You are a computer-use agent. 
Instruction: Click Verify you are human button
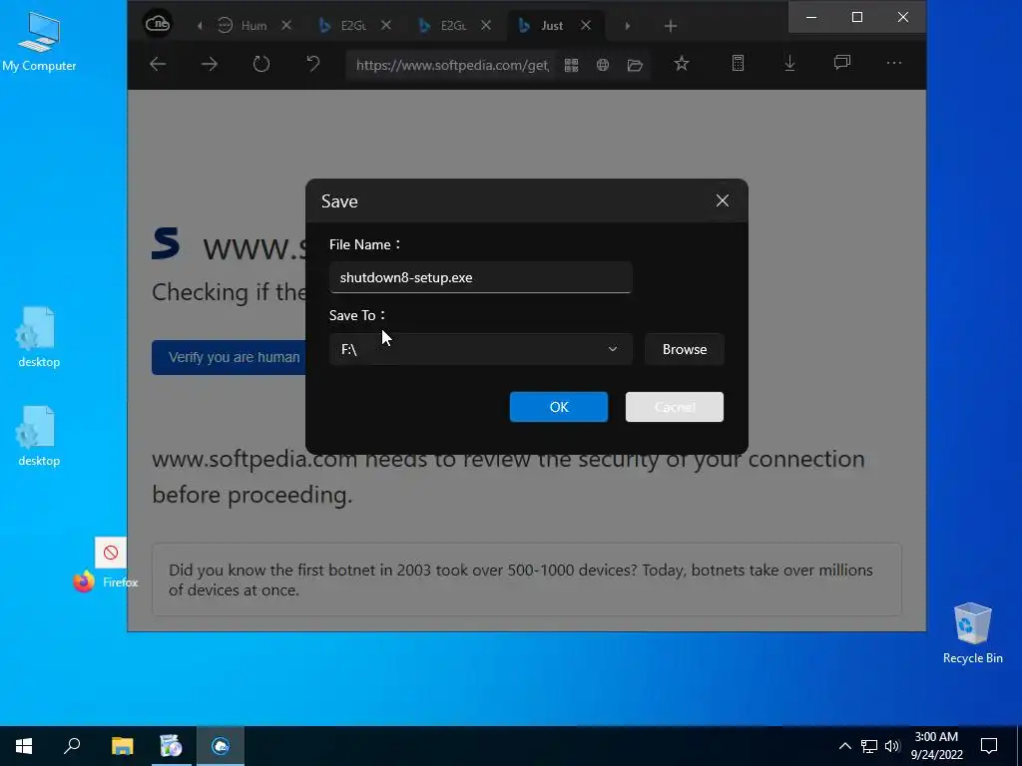[x=230, y=357]
